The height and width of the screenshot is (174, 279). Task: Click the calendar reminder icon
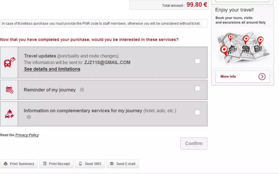pyautogui.click(x=9, y=90)
